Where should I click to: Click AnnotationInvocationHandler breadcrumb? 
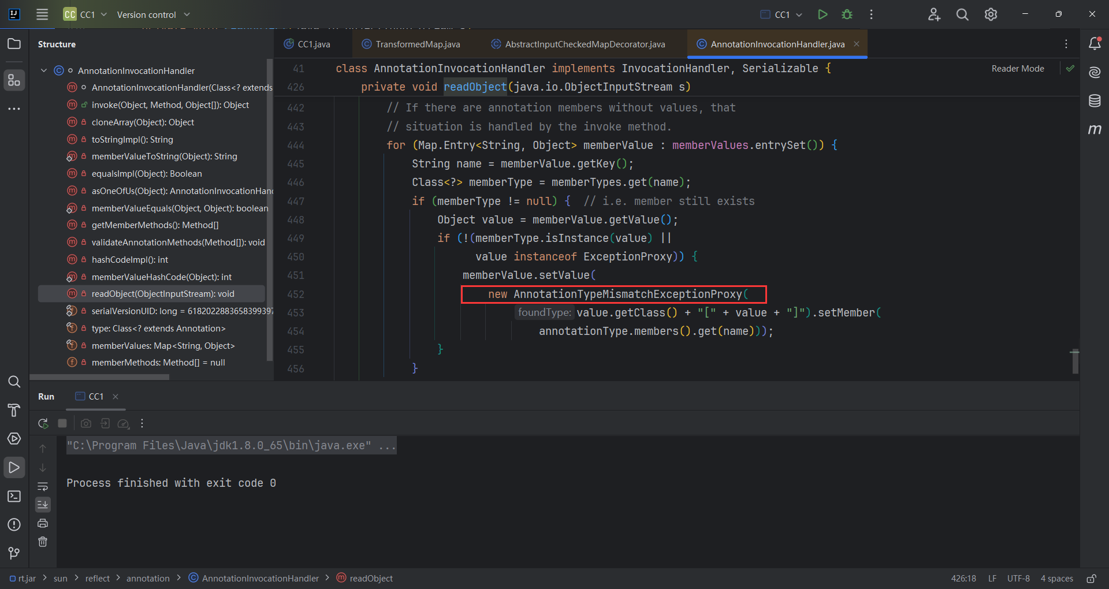[254, 579]
